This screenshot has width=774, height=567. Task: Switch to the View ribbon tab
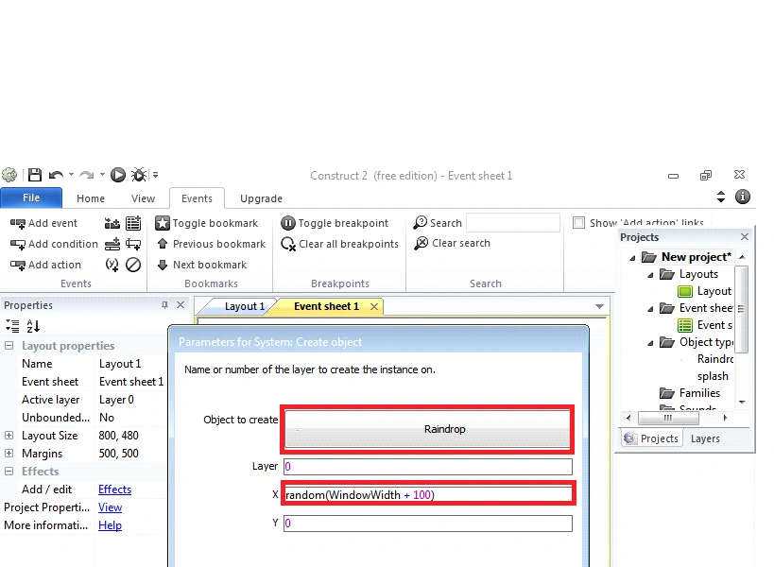[x=143, y=198]
